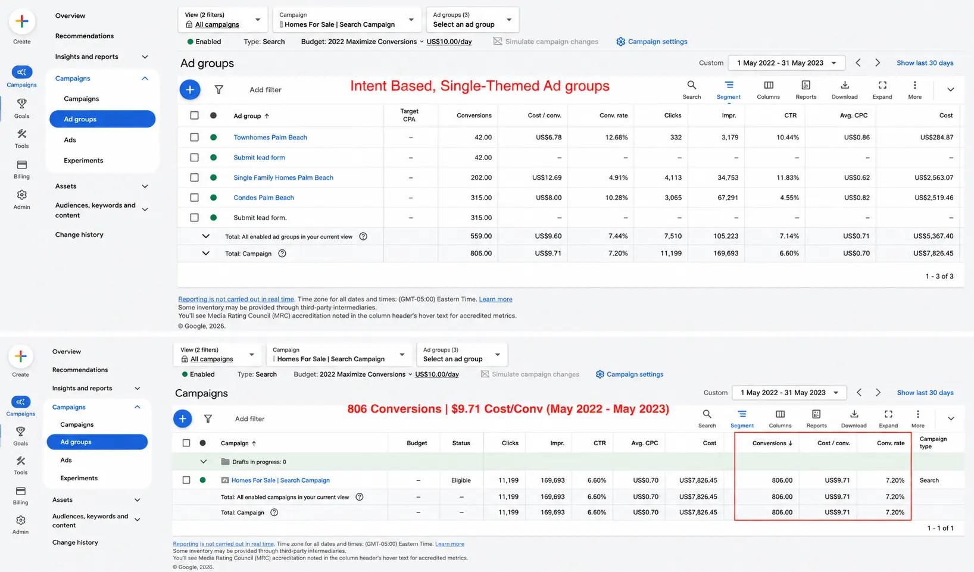The width and height of the screenshot is (974, 572).
Task: Tick the select-all checkbox in Campaign table header
Action: click(186, 443)
